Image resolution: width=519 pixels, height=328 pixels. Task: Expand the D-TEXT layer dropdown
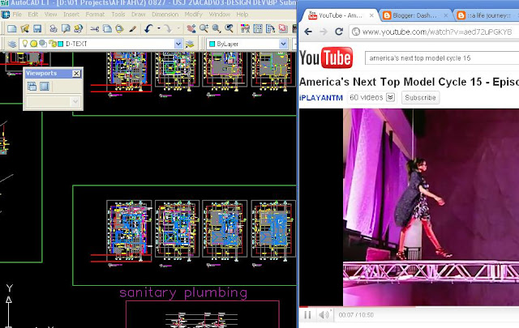(x=178, y=44)
